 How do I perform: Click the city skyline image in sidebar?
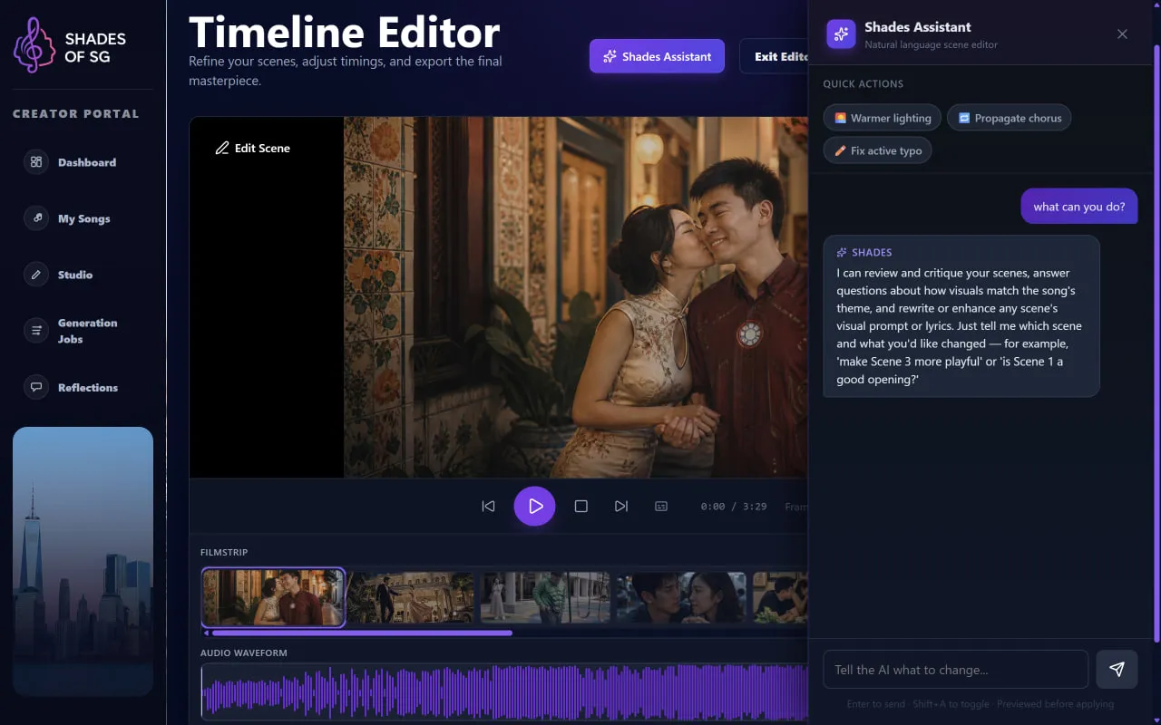83,561
